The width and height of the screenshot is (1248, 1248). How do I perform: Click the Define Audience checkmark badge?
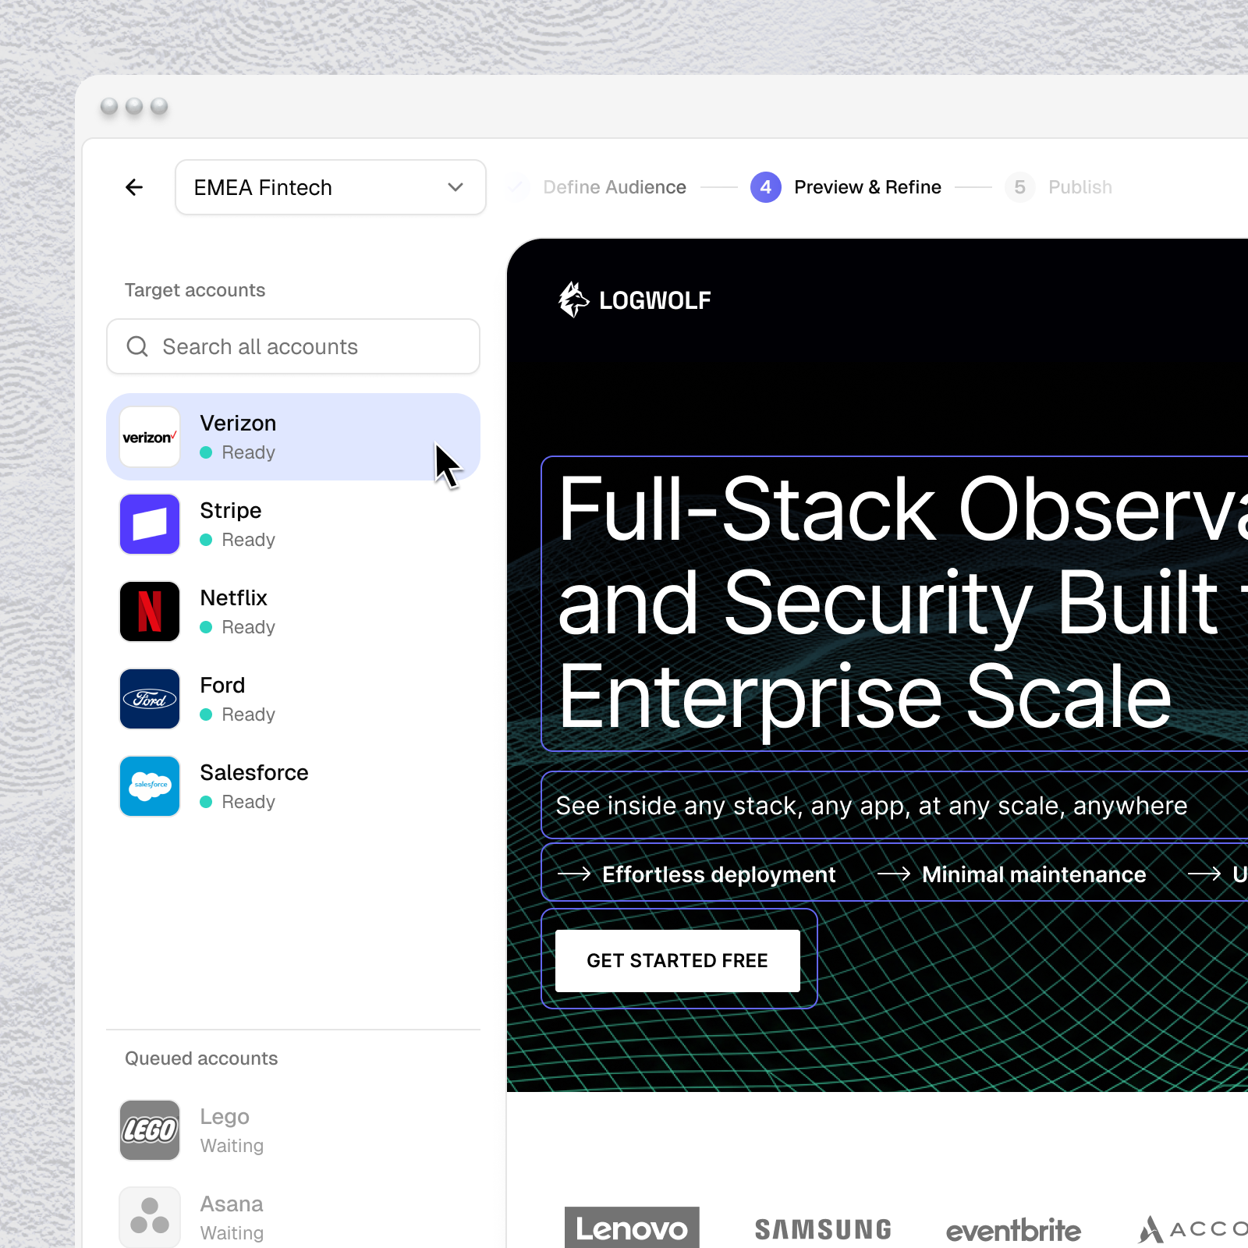pyautogui.click(x=516, y=187)
